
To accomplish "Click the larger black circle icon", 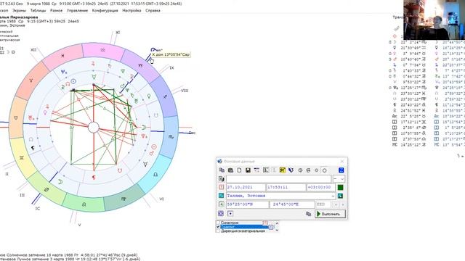I will (x=325, y=170).
